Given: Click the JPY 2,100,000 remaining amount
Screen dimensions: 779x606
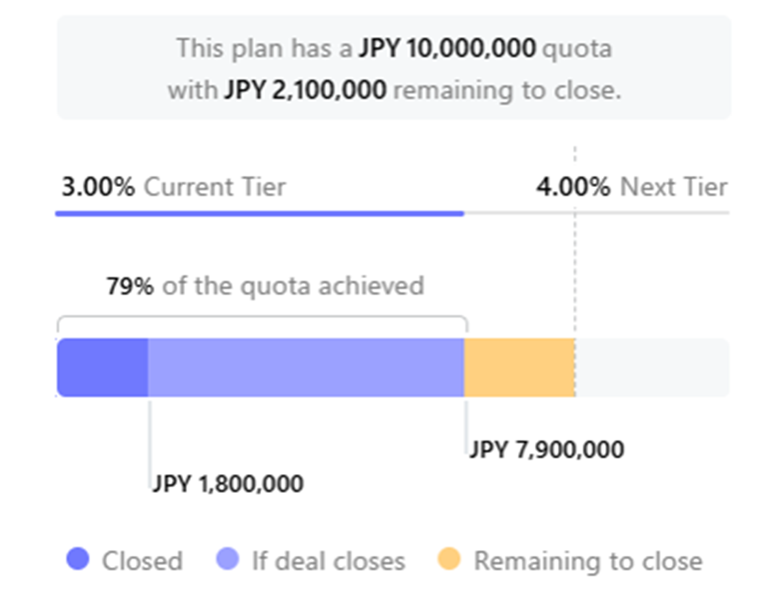Looking at the screenshot, I should click(306, 90).
